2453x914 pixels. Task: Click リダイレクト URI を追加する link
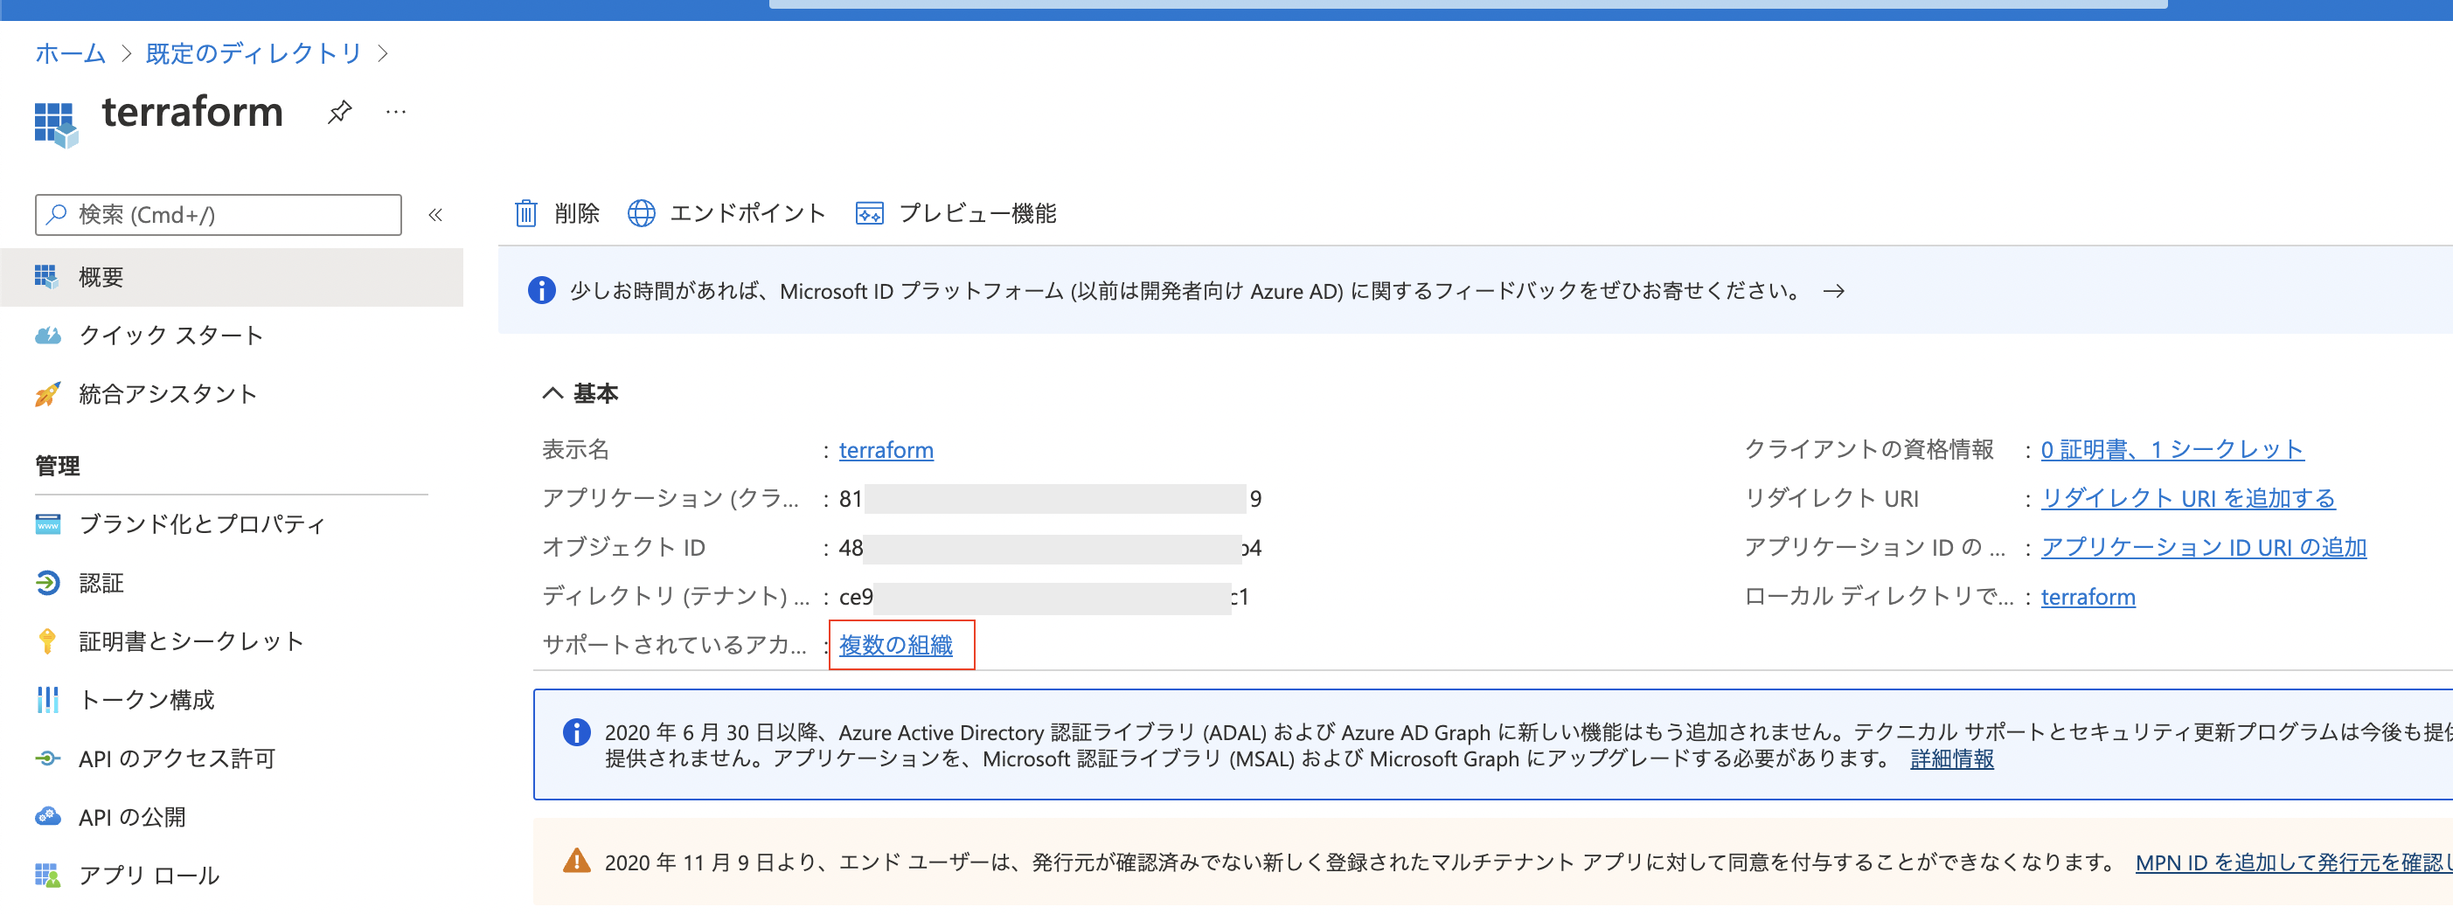coord(2187,498)
